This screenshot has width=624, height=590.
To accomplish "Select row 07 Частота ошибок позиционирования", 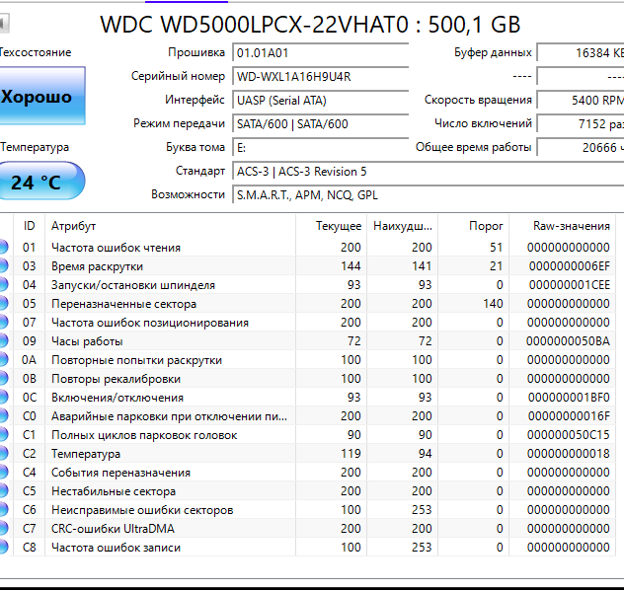I will point(307,322).
